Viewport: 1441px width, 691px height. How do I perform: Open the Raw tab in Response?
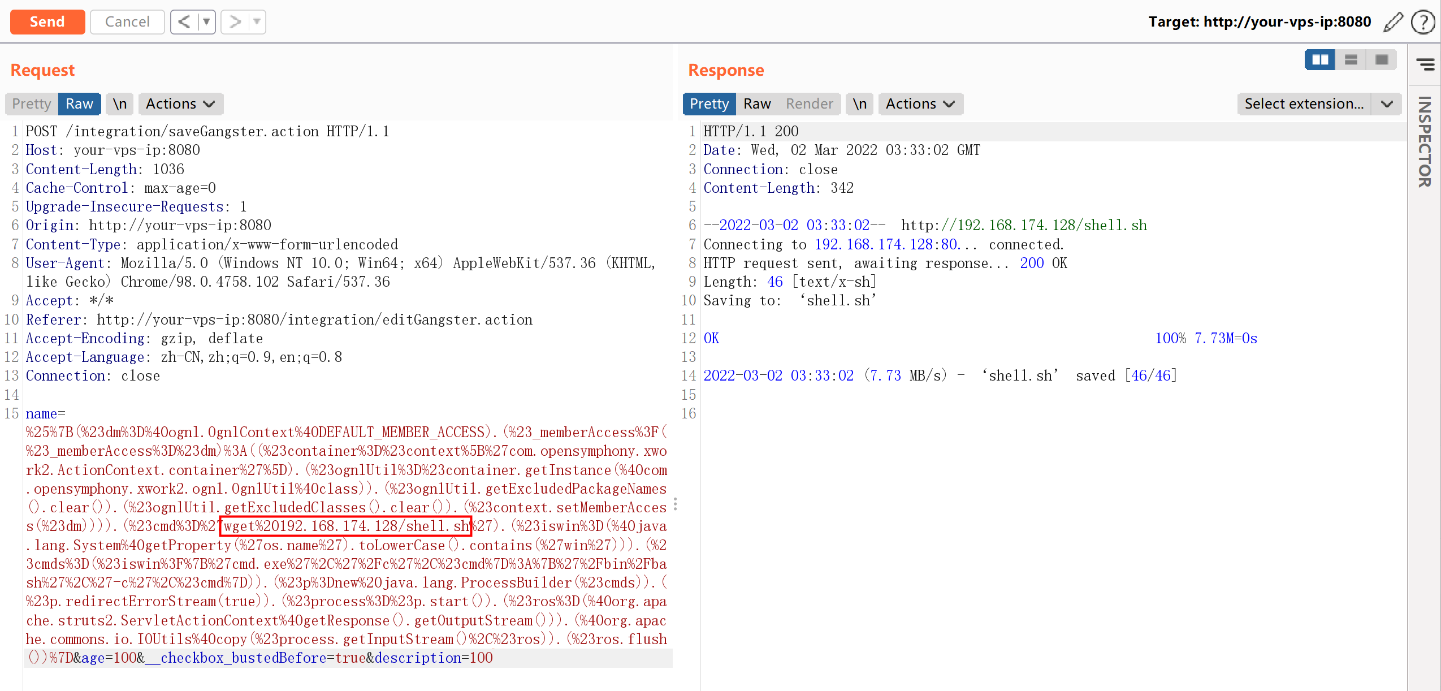pos(757,104)
